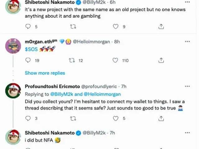Expand Show more replies

click(x=45, y=73)
